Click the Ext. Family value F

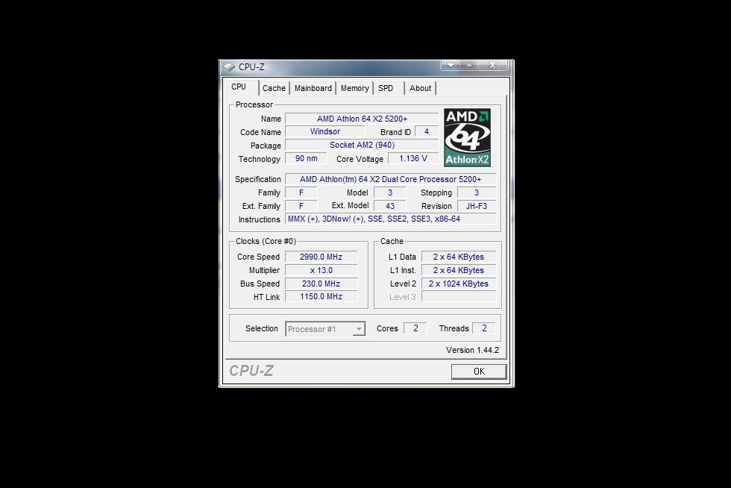click(x=301, y=206)
